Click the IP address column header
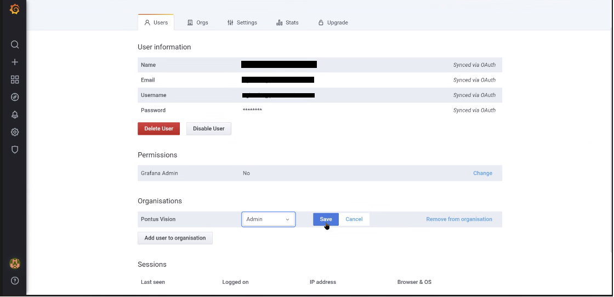Viewport: 614px width, 297px height. [x=323, y=282]
